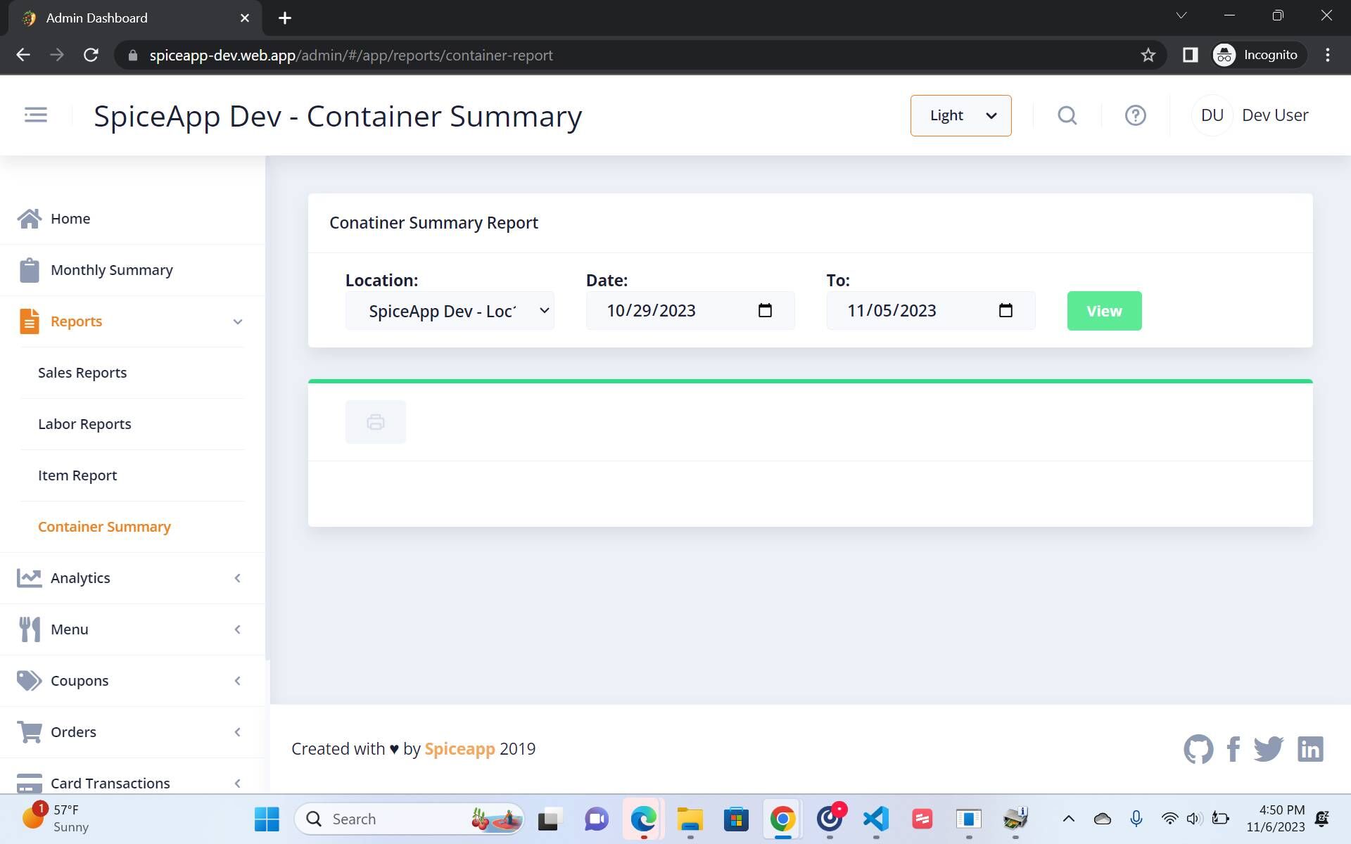Go to Monthly Summary page
Screen dimensions: 1351x844
coord(111,270)
